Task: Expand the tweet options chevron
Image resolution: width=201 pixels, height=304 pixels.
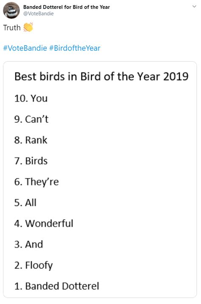Action: pyautogui.click(x=194, y=6)
